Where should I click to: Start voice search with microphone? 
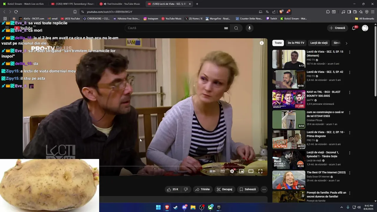(249, 28)
